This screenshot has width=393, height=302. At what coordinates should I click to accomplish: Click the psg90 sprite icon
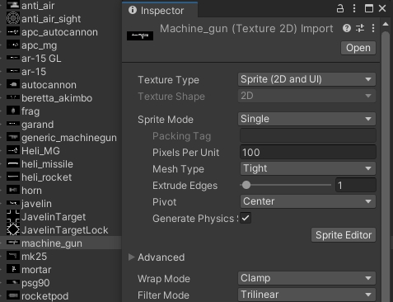click(x=13, y=282)
